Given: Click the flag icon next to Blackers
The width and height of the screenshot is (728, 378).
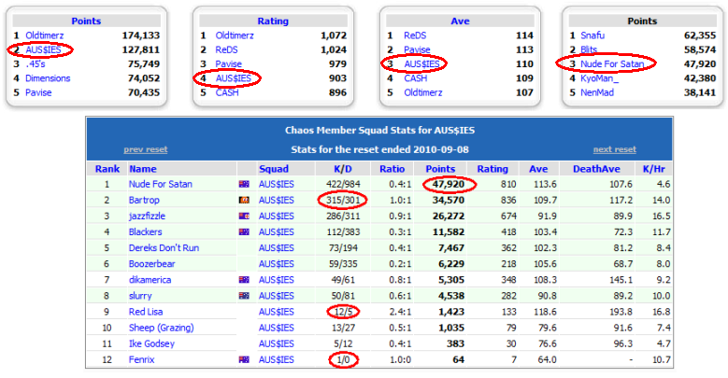Looking at the screenshot, I should pyautogui.click(x=244, y=232).
